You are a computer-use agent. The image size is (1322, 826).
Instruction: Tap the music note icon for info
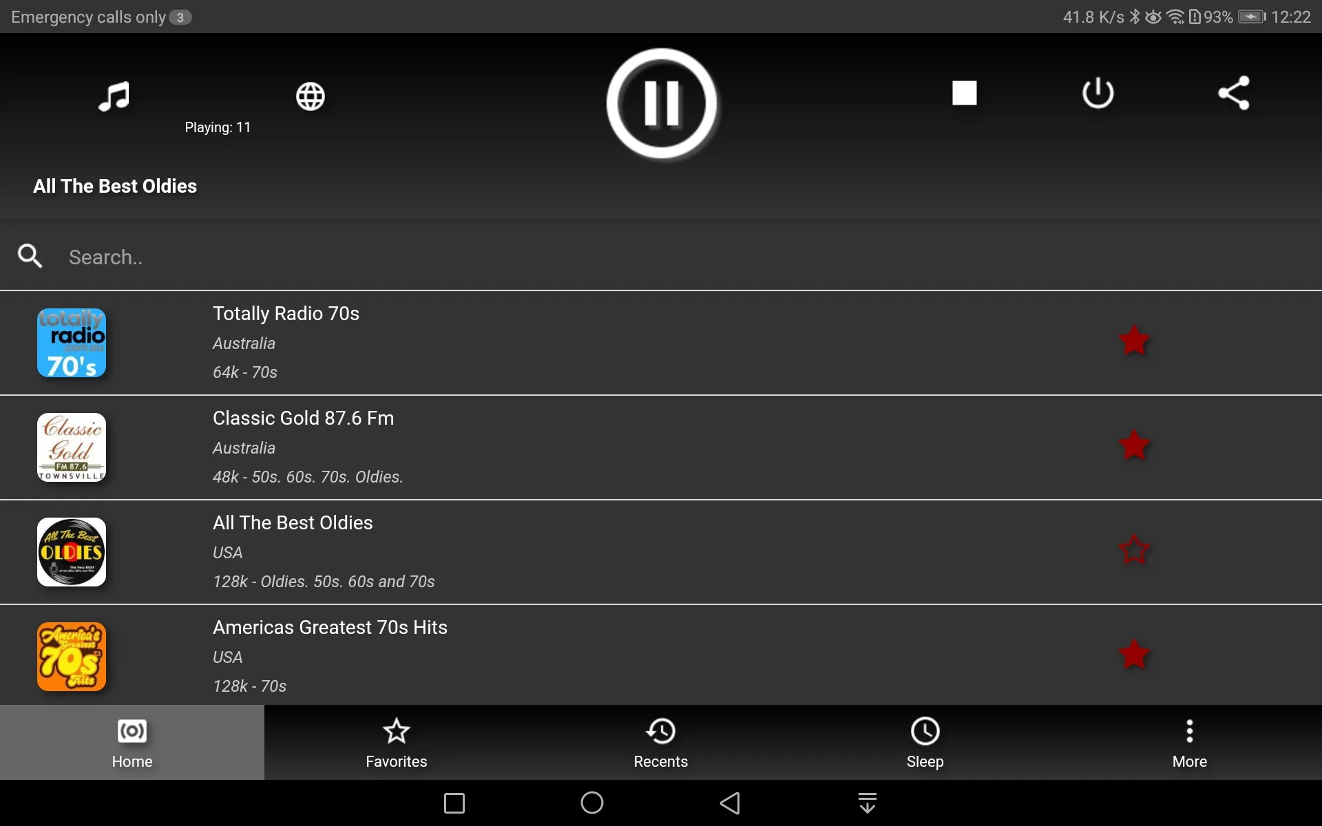pos(114,95)
